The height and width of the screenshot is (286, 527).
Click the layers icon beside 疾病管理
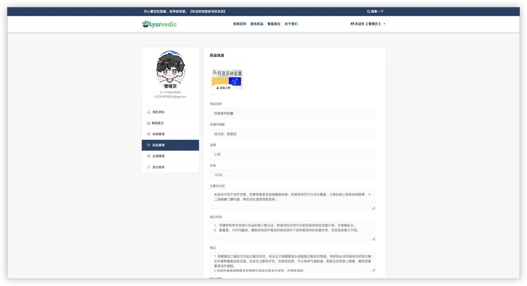tap(149, 134)
